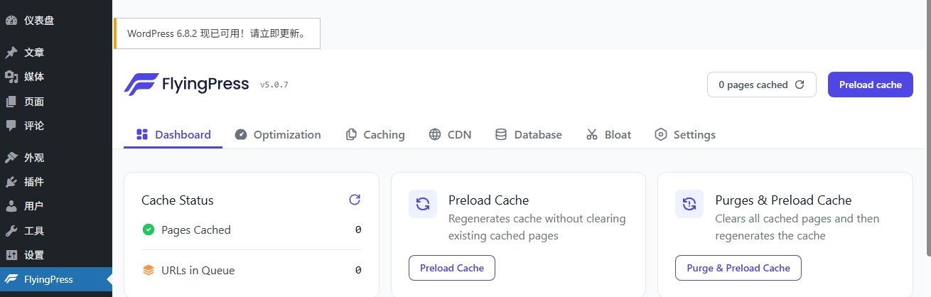This screenshot has height=297, width=931.
Task: Switch to the Caching tab
Action: pos(375,134)
